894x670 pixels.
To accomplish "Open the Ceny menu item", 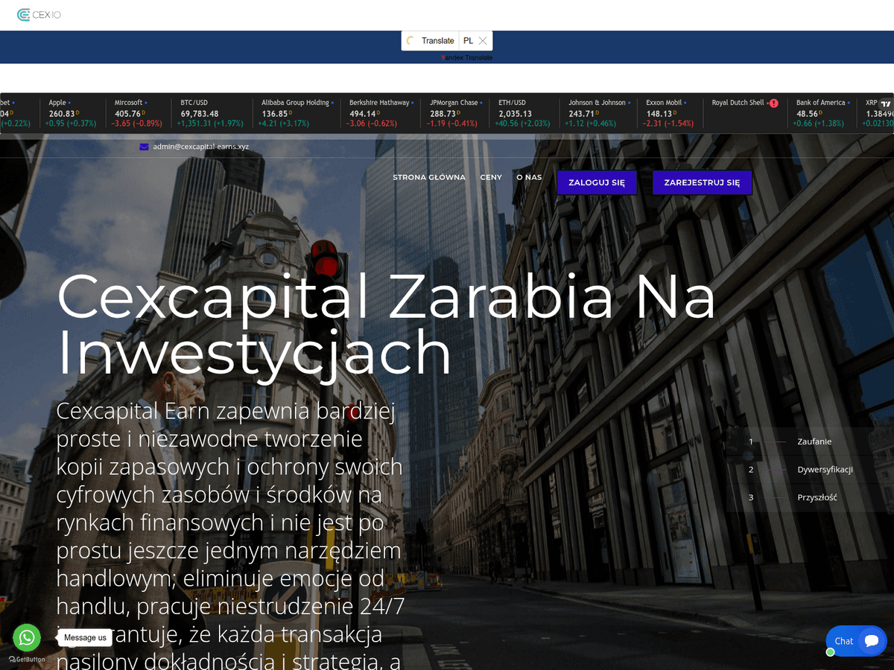I will click(x=491, y=177).
